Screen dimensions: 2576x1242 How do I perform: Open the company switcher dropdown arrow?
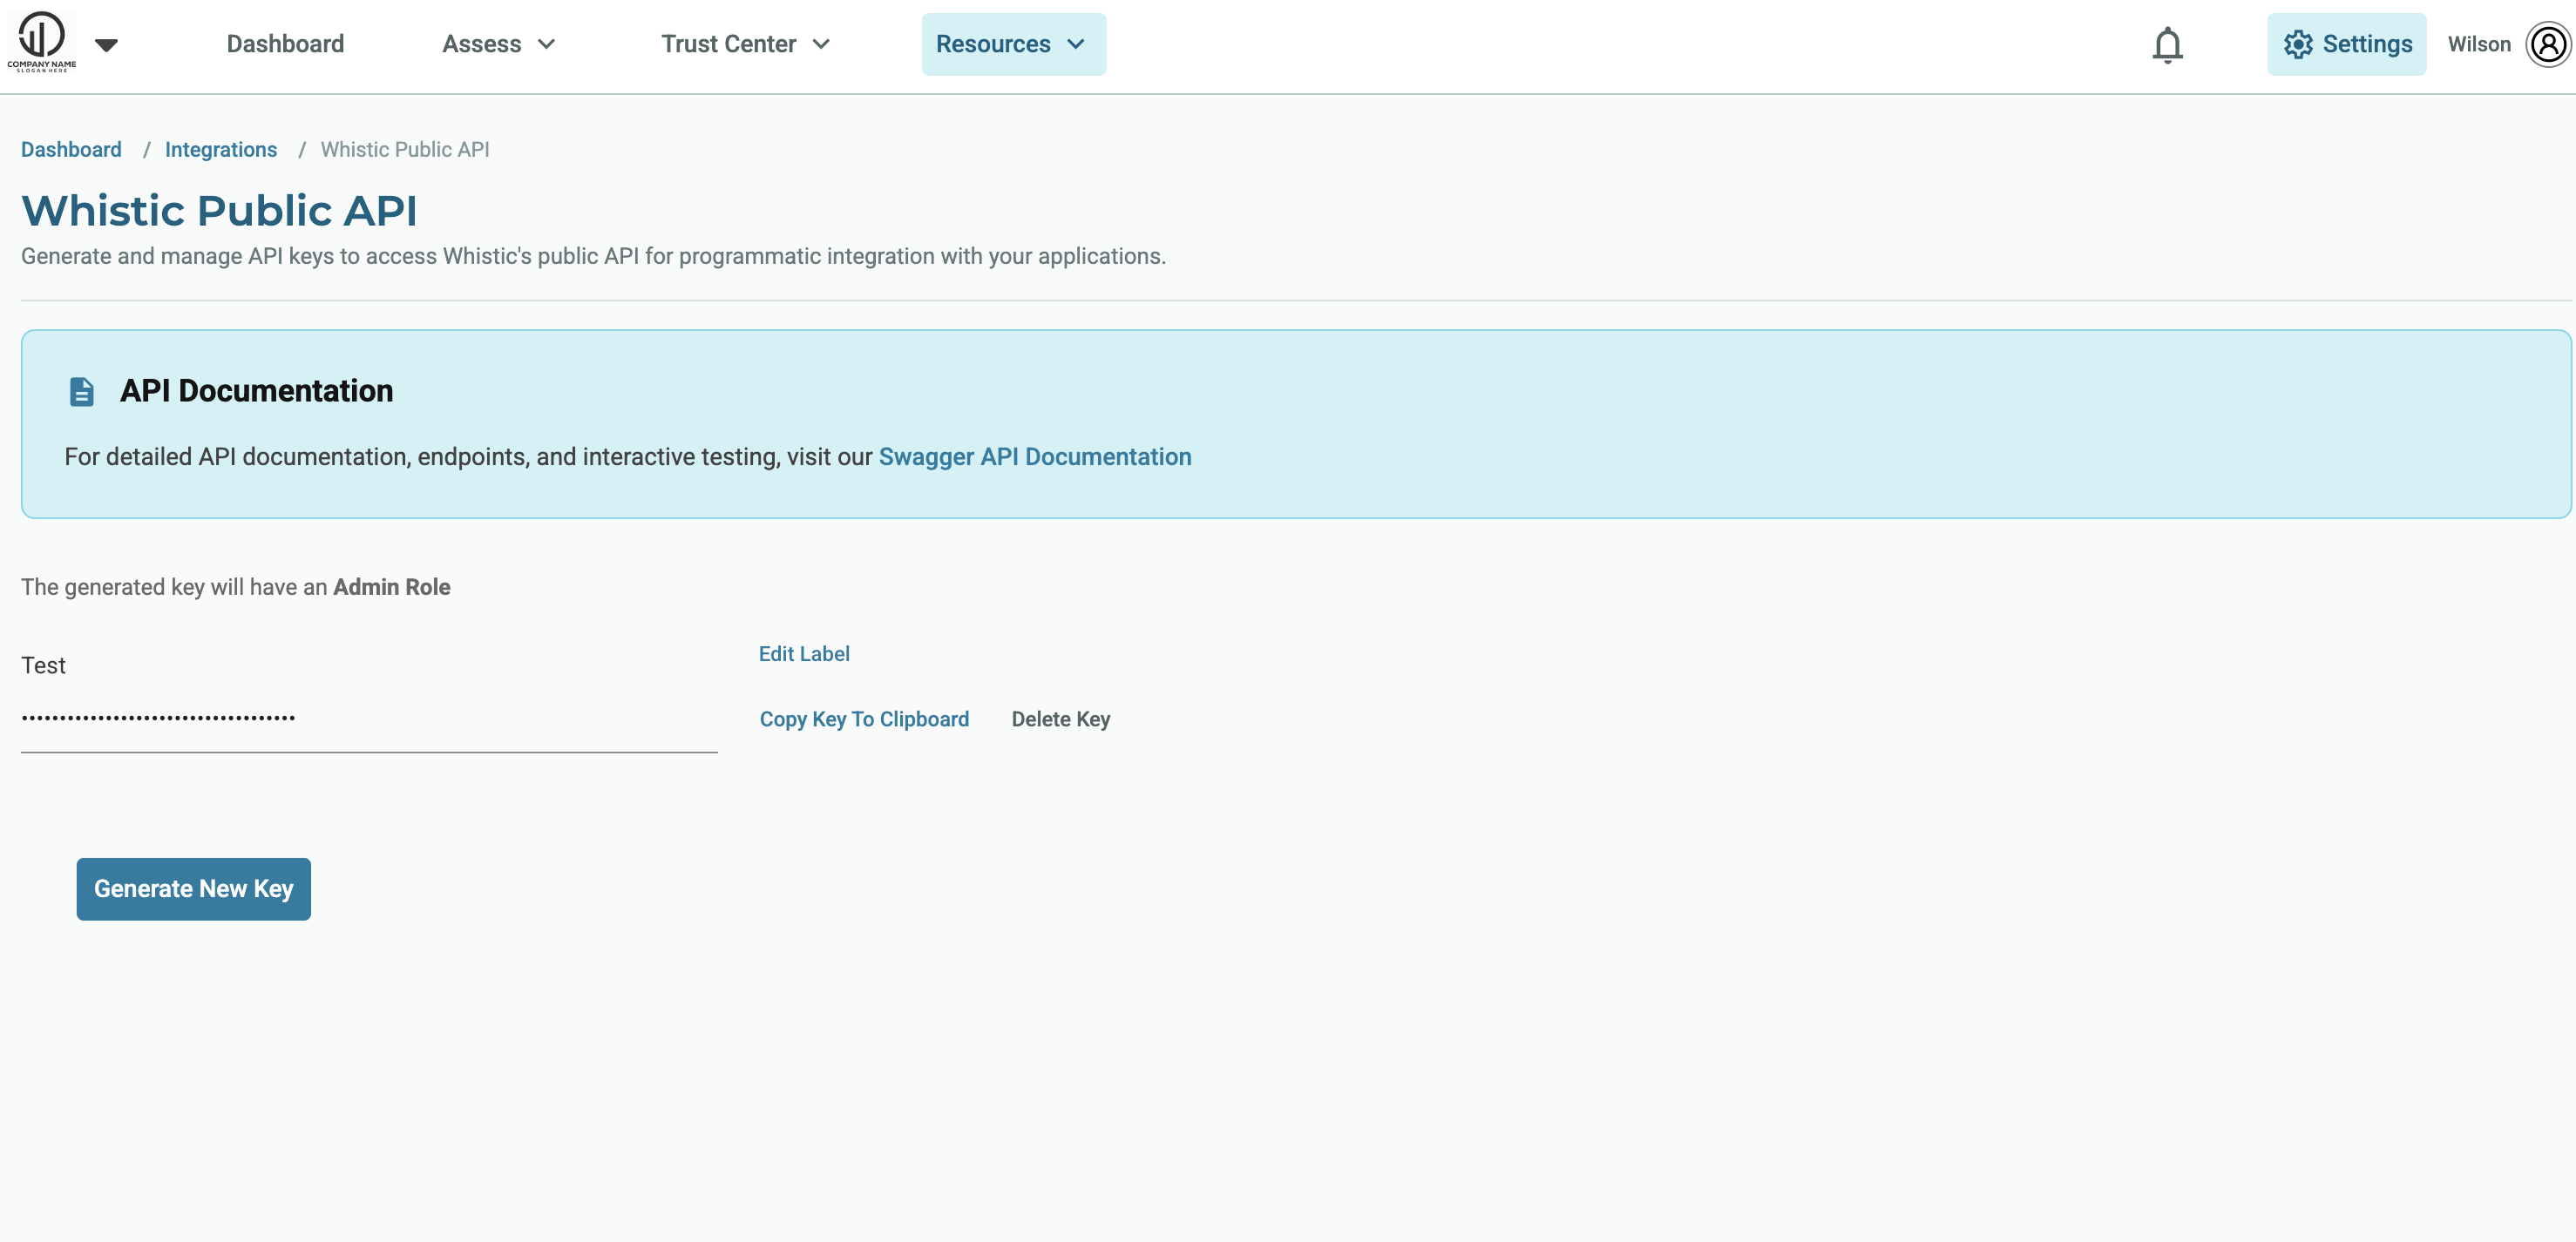pyautogui.click(x=107, y=44)
